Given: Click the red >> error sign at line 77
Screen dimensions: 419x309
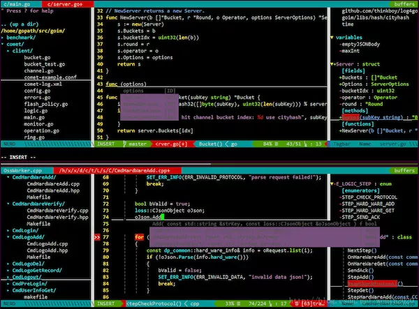Looking at the screenshot, I should [x=98, y=238].
